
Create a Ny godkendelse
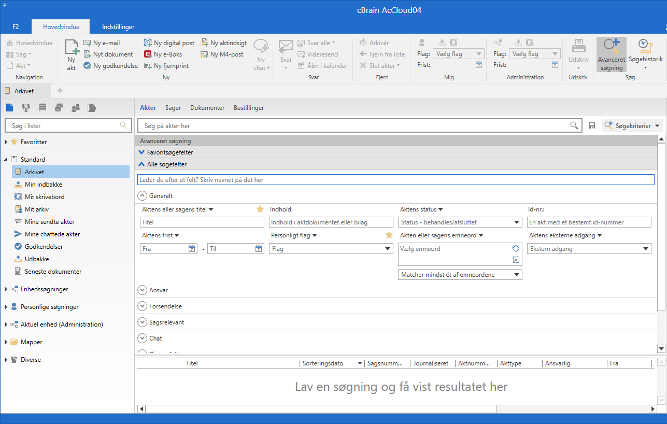pyautogui.click(x=110, y=66)
